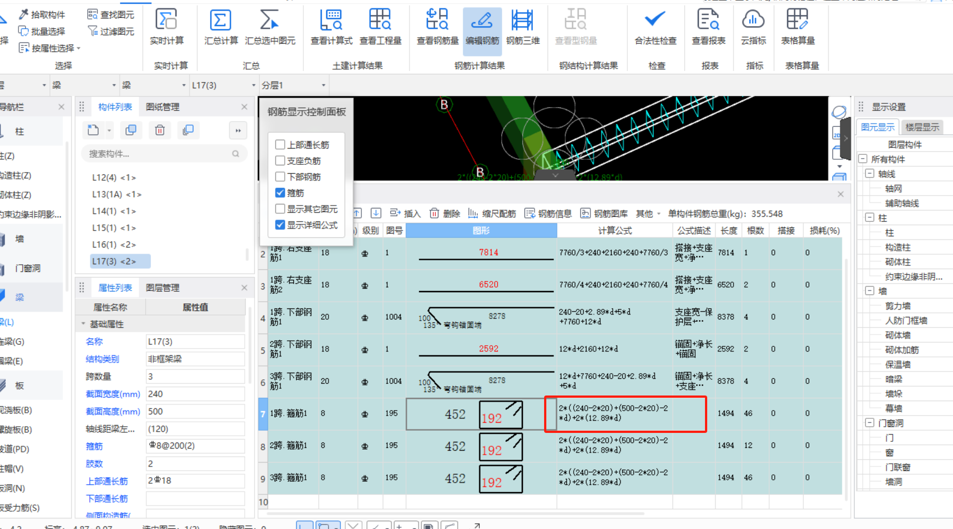Open 查看工程量 tool

click(380, 26)
